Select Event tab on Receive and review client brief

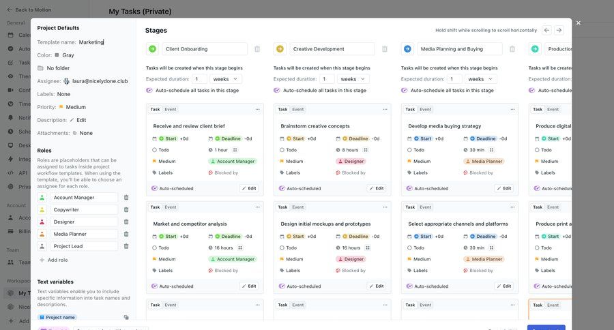171,109
